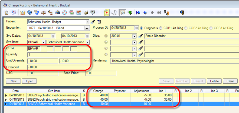239x113 pixels.
Task: Open the medical document with red cross icon
Action: (107, 13)
